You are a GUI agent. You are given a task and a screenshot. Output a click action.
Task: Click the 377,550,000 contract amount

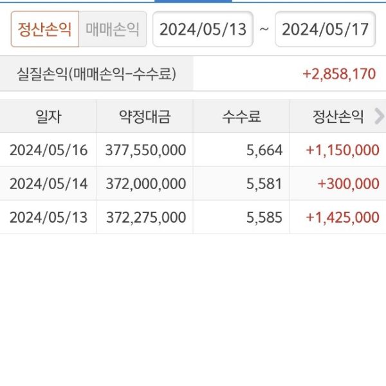[145, 150]
